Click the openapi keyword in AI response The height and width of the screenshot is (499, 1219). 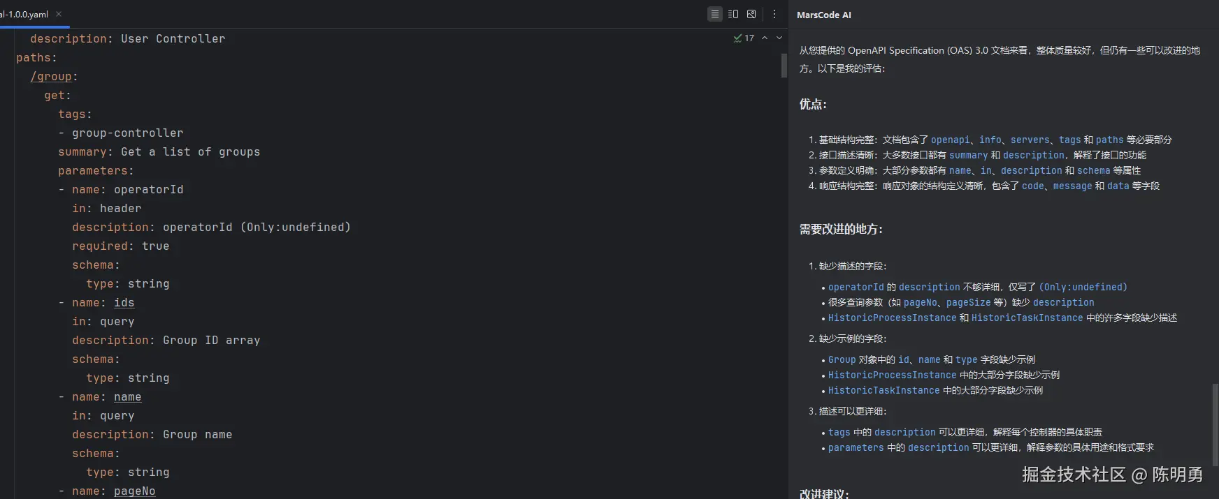click(950, 140)
